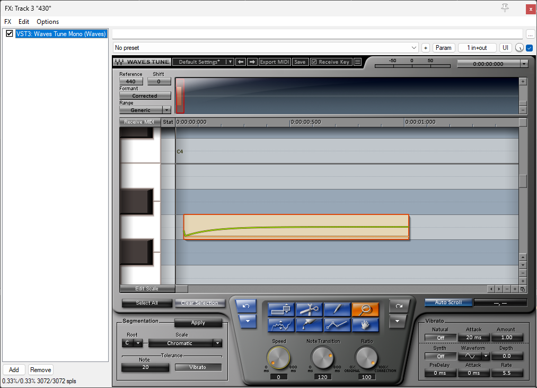537x388 pixels.
Task: Click horizontal zoom out minus under editor
Action: [507, 289]
